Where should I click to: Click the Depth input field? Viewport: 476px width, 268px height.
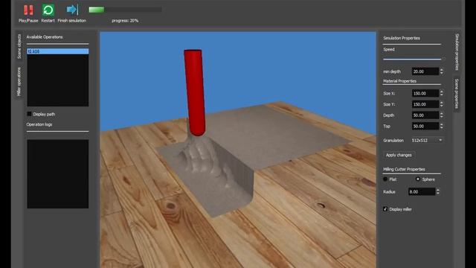coord(425,115)
